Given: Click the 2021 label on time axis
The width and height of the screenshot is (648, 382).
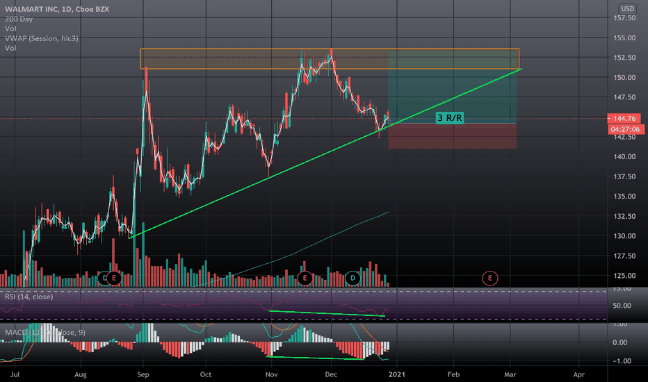Looking at the screenshot, I should click(x=397, y=374).
